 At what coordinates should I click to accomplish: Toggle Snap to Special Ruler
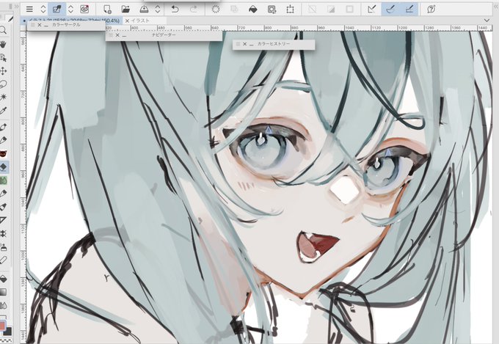(390, 10)
